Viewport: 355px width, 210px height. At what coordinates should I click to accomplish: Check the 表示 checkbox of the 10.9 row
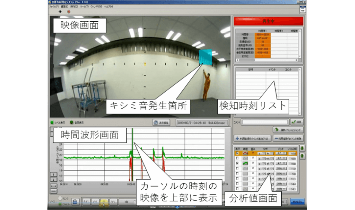pos(237,158)
